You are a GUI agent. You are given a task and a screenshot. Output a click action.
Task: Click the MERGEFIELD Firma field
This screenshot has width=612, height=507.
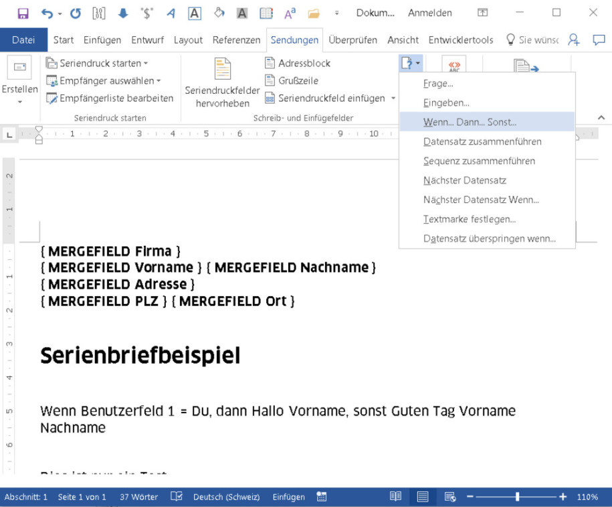tap(110, 251)
